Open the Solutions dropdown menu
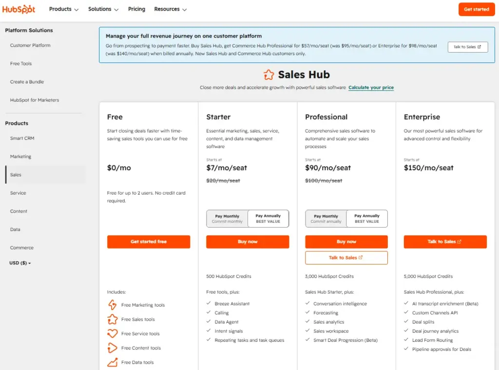The width and height of the screenshot is (499, 370). click(x=103, y=9)
